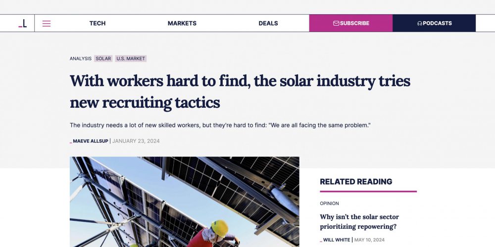This screenshot has width=495, height=247.
Task: Click the article headline about solar recruiting
Action: (x=240, y=91)
